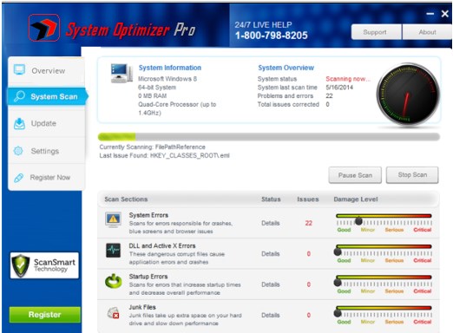Open the Overview tab

coord(47,70)
